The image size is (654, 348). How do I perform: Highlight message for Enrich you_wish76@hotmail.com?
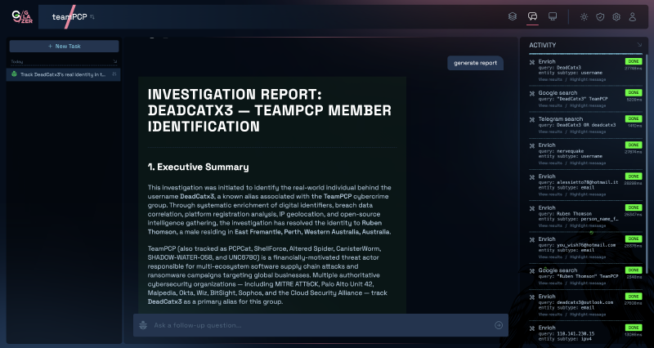click(x=588, y=257)
